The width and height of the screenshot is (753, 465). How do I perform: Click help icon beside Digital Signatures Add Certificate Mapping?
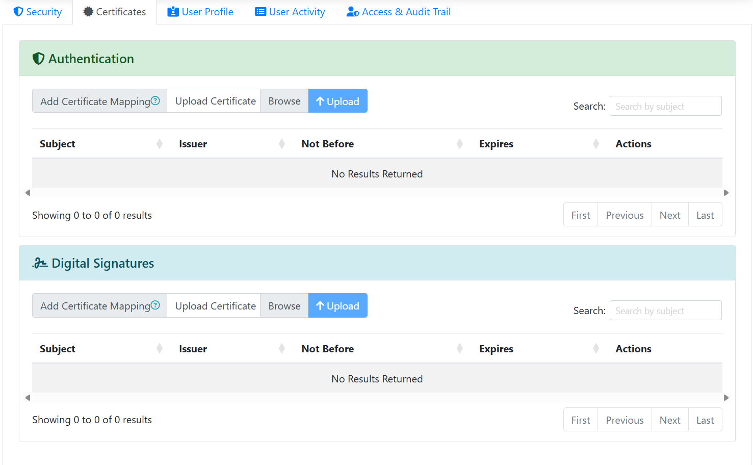click(x=155, y=305)
